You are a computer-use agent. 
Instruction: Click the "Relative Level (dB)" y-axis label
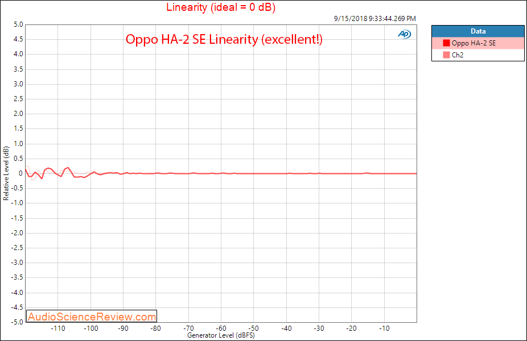(6, 173)
